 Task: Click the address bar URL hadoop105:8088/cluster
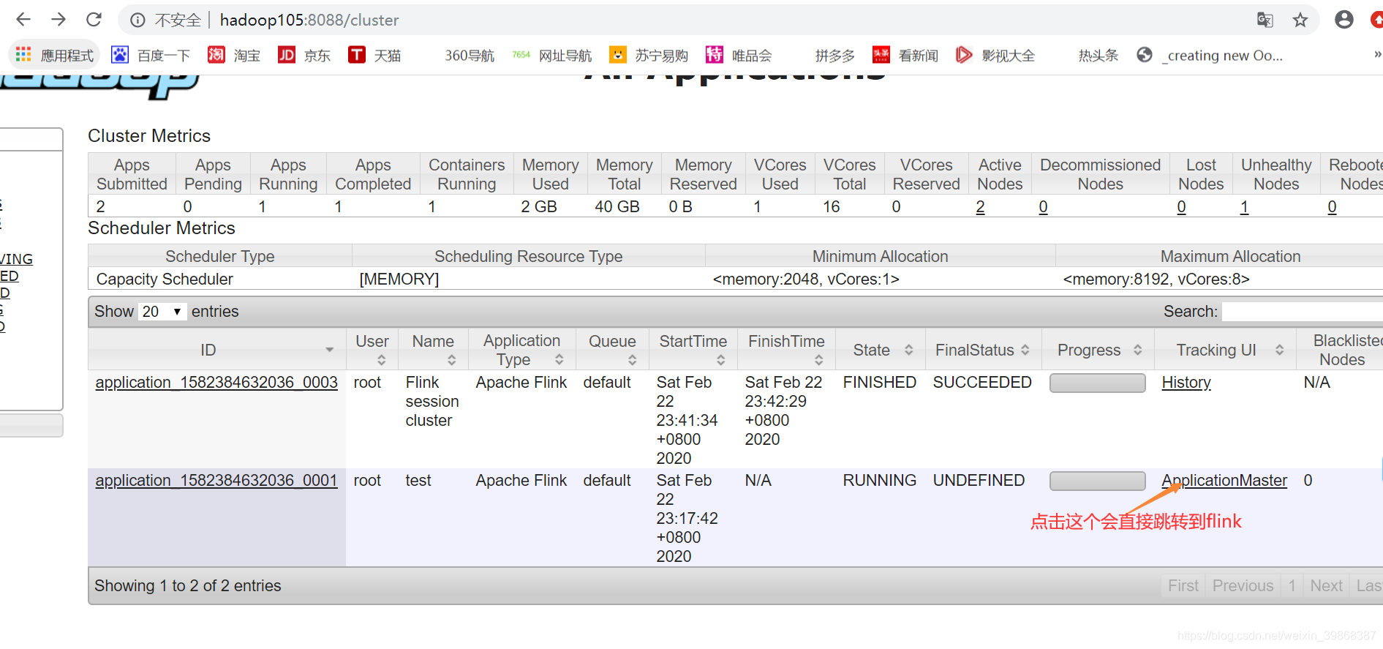pos(309,20)
